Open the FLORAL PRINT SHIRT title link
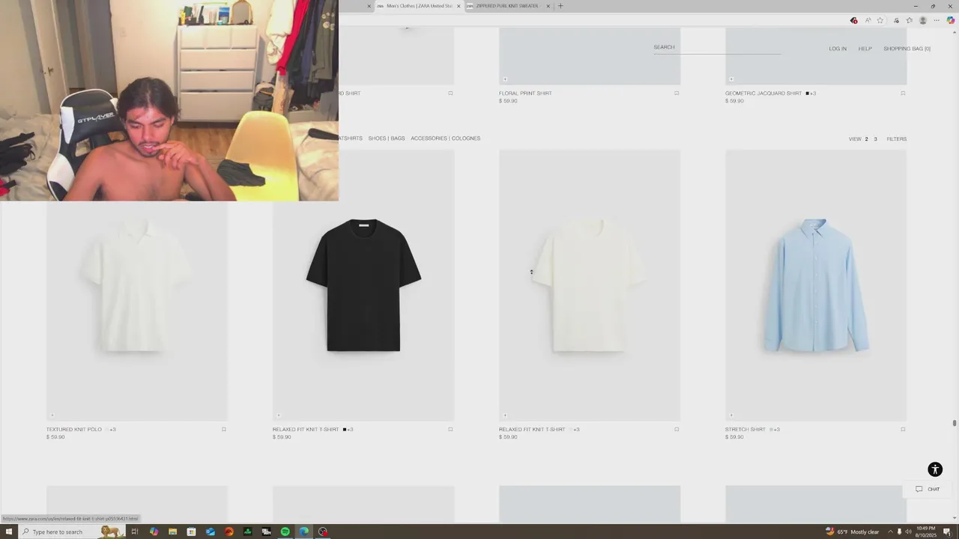This screenshot has height=539, width=959. 525,94
